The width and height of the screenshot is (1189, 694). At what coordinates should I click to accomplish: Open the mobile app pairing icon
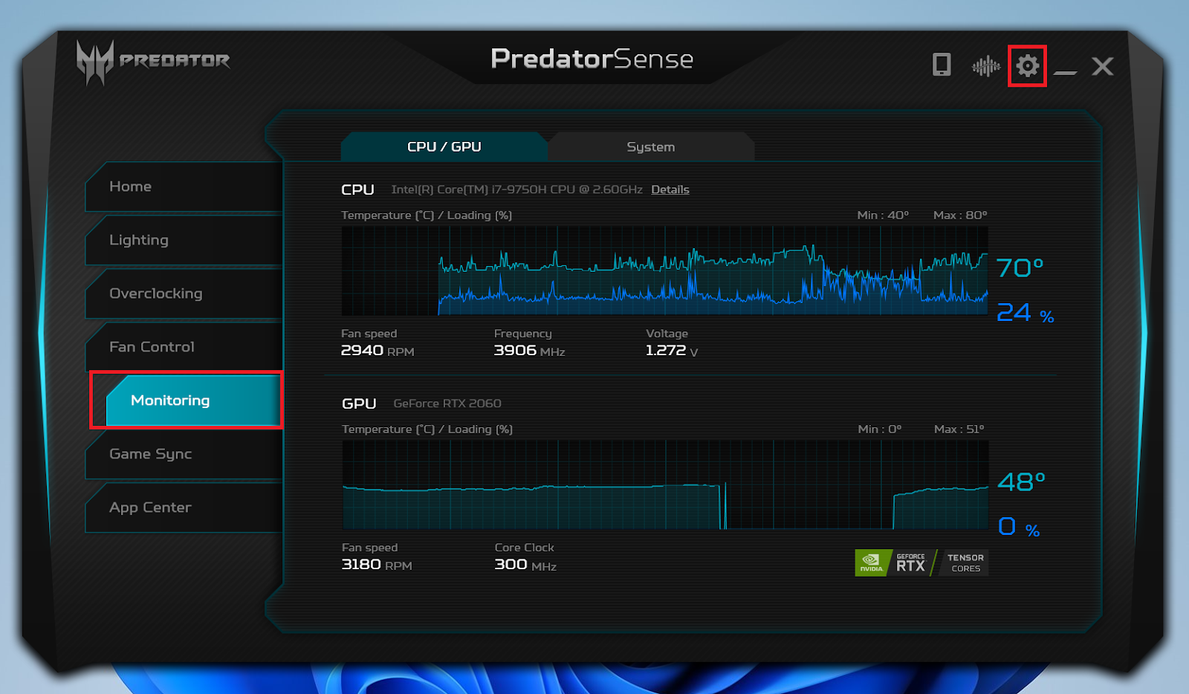tap(942, 65)
